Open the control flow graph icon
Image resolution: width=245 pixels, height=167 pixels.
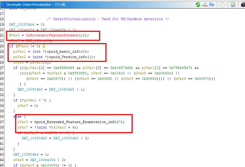point(205,5)
